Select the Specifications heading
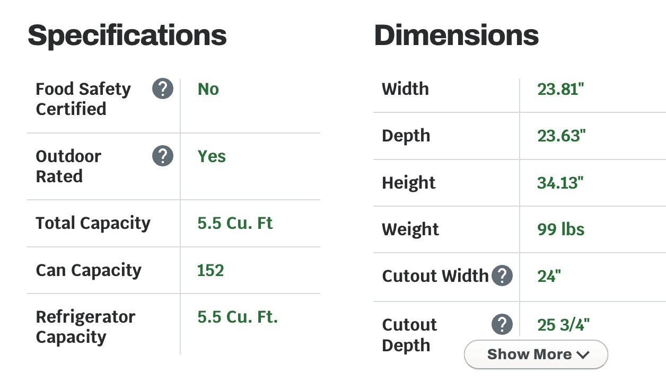The height and width of the screenshot is (391, 666). click(127, 35)
